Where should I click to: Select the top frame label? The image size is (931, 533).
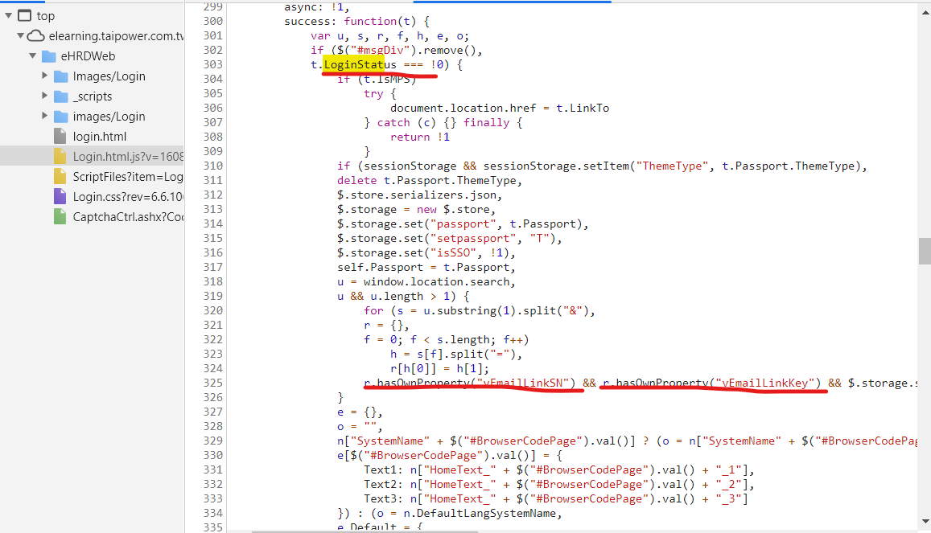(x=45, y=16)
